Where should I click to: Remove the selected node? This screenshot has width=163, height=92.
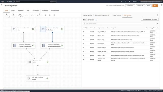(x=39, y=15)
